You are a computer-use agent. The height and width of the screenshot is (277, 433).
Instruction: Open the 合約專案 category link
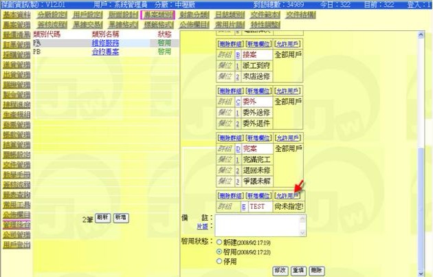[104, 52]
